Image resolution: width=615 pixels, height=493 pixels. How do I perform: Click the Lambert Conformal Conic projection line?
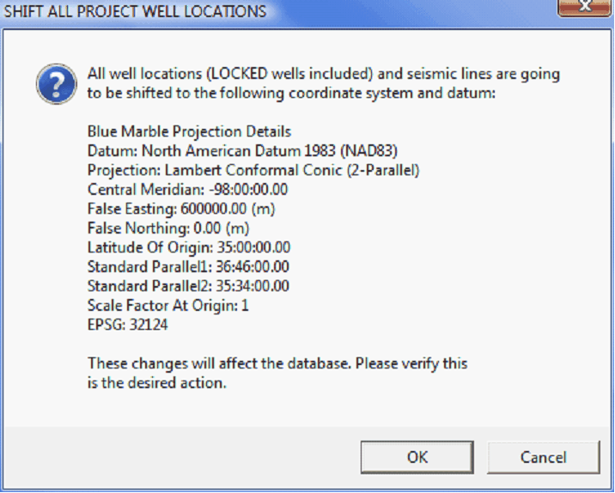click(x=253, y=170)
